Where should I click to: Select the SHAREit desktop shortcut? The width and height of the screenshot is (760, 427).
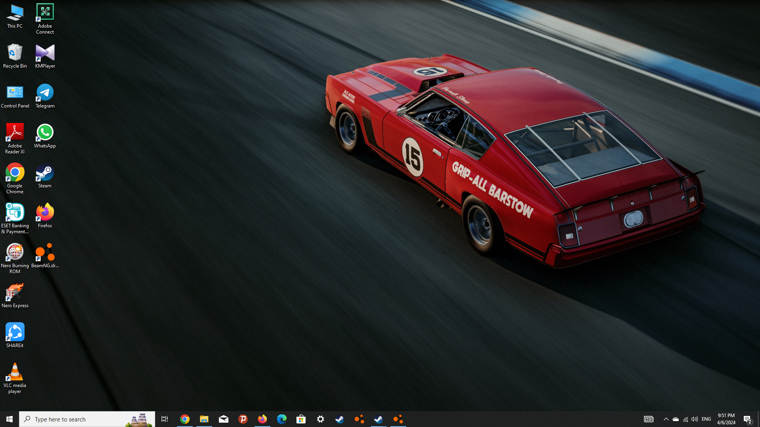15,336
